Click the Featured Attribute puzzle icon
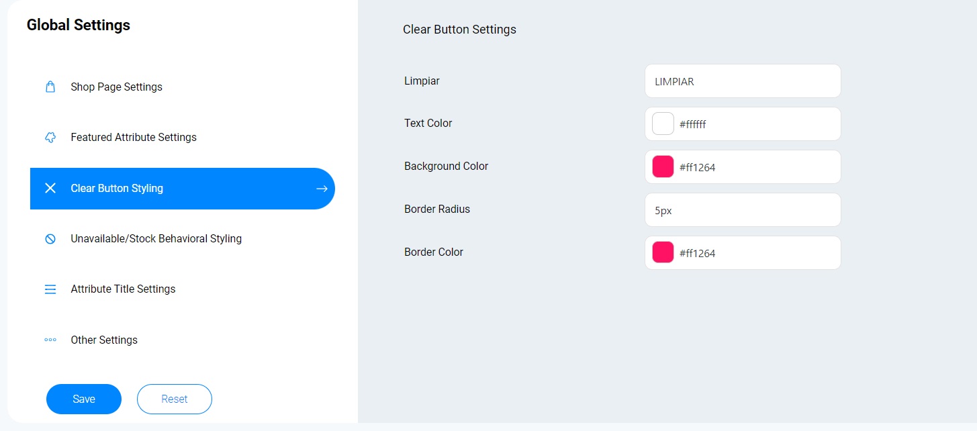Viewport: 977px width, 431px height. [x=50, y=138]
